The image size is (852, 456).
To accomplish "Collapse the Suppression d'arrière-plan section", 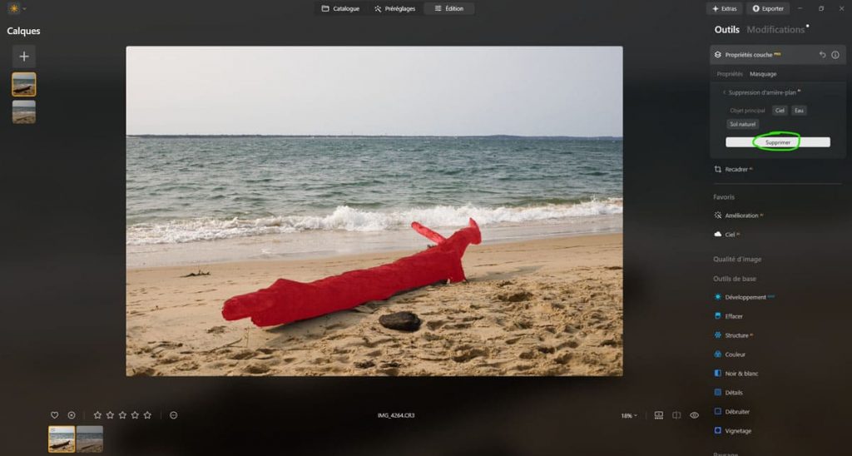I will point(724,92).
